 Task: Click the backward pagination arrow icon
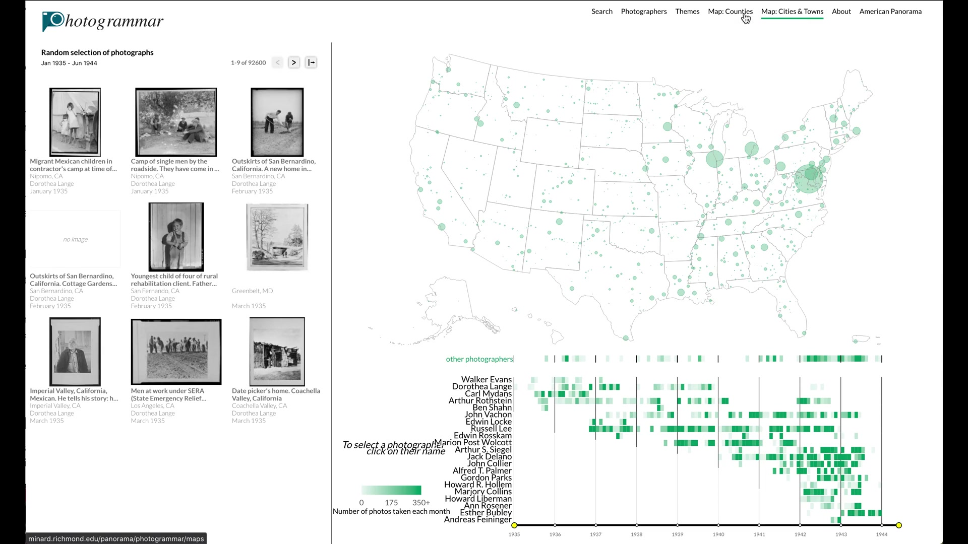(278, 62)
